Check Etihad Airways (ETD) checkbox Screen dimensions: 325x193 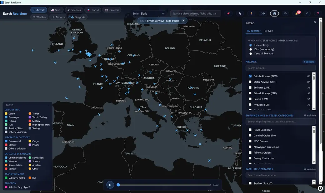click(x=250, y=93)
